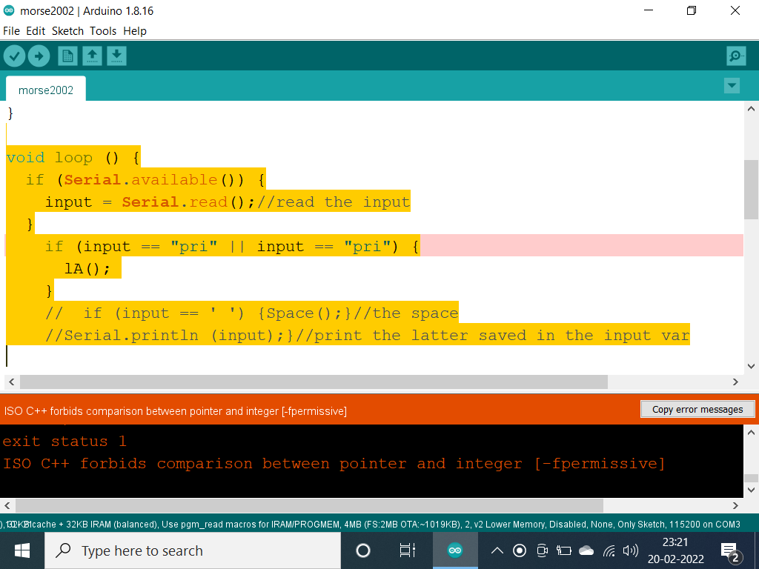This screenshot has height=569, width=759.
Task: Open the Serial Monitor
Action: pos(736,56)
